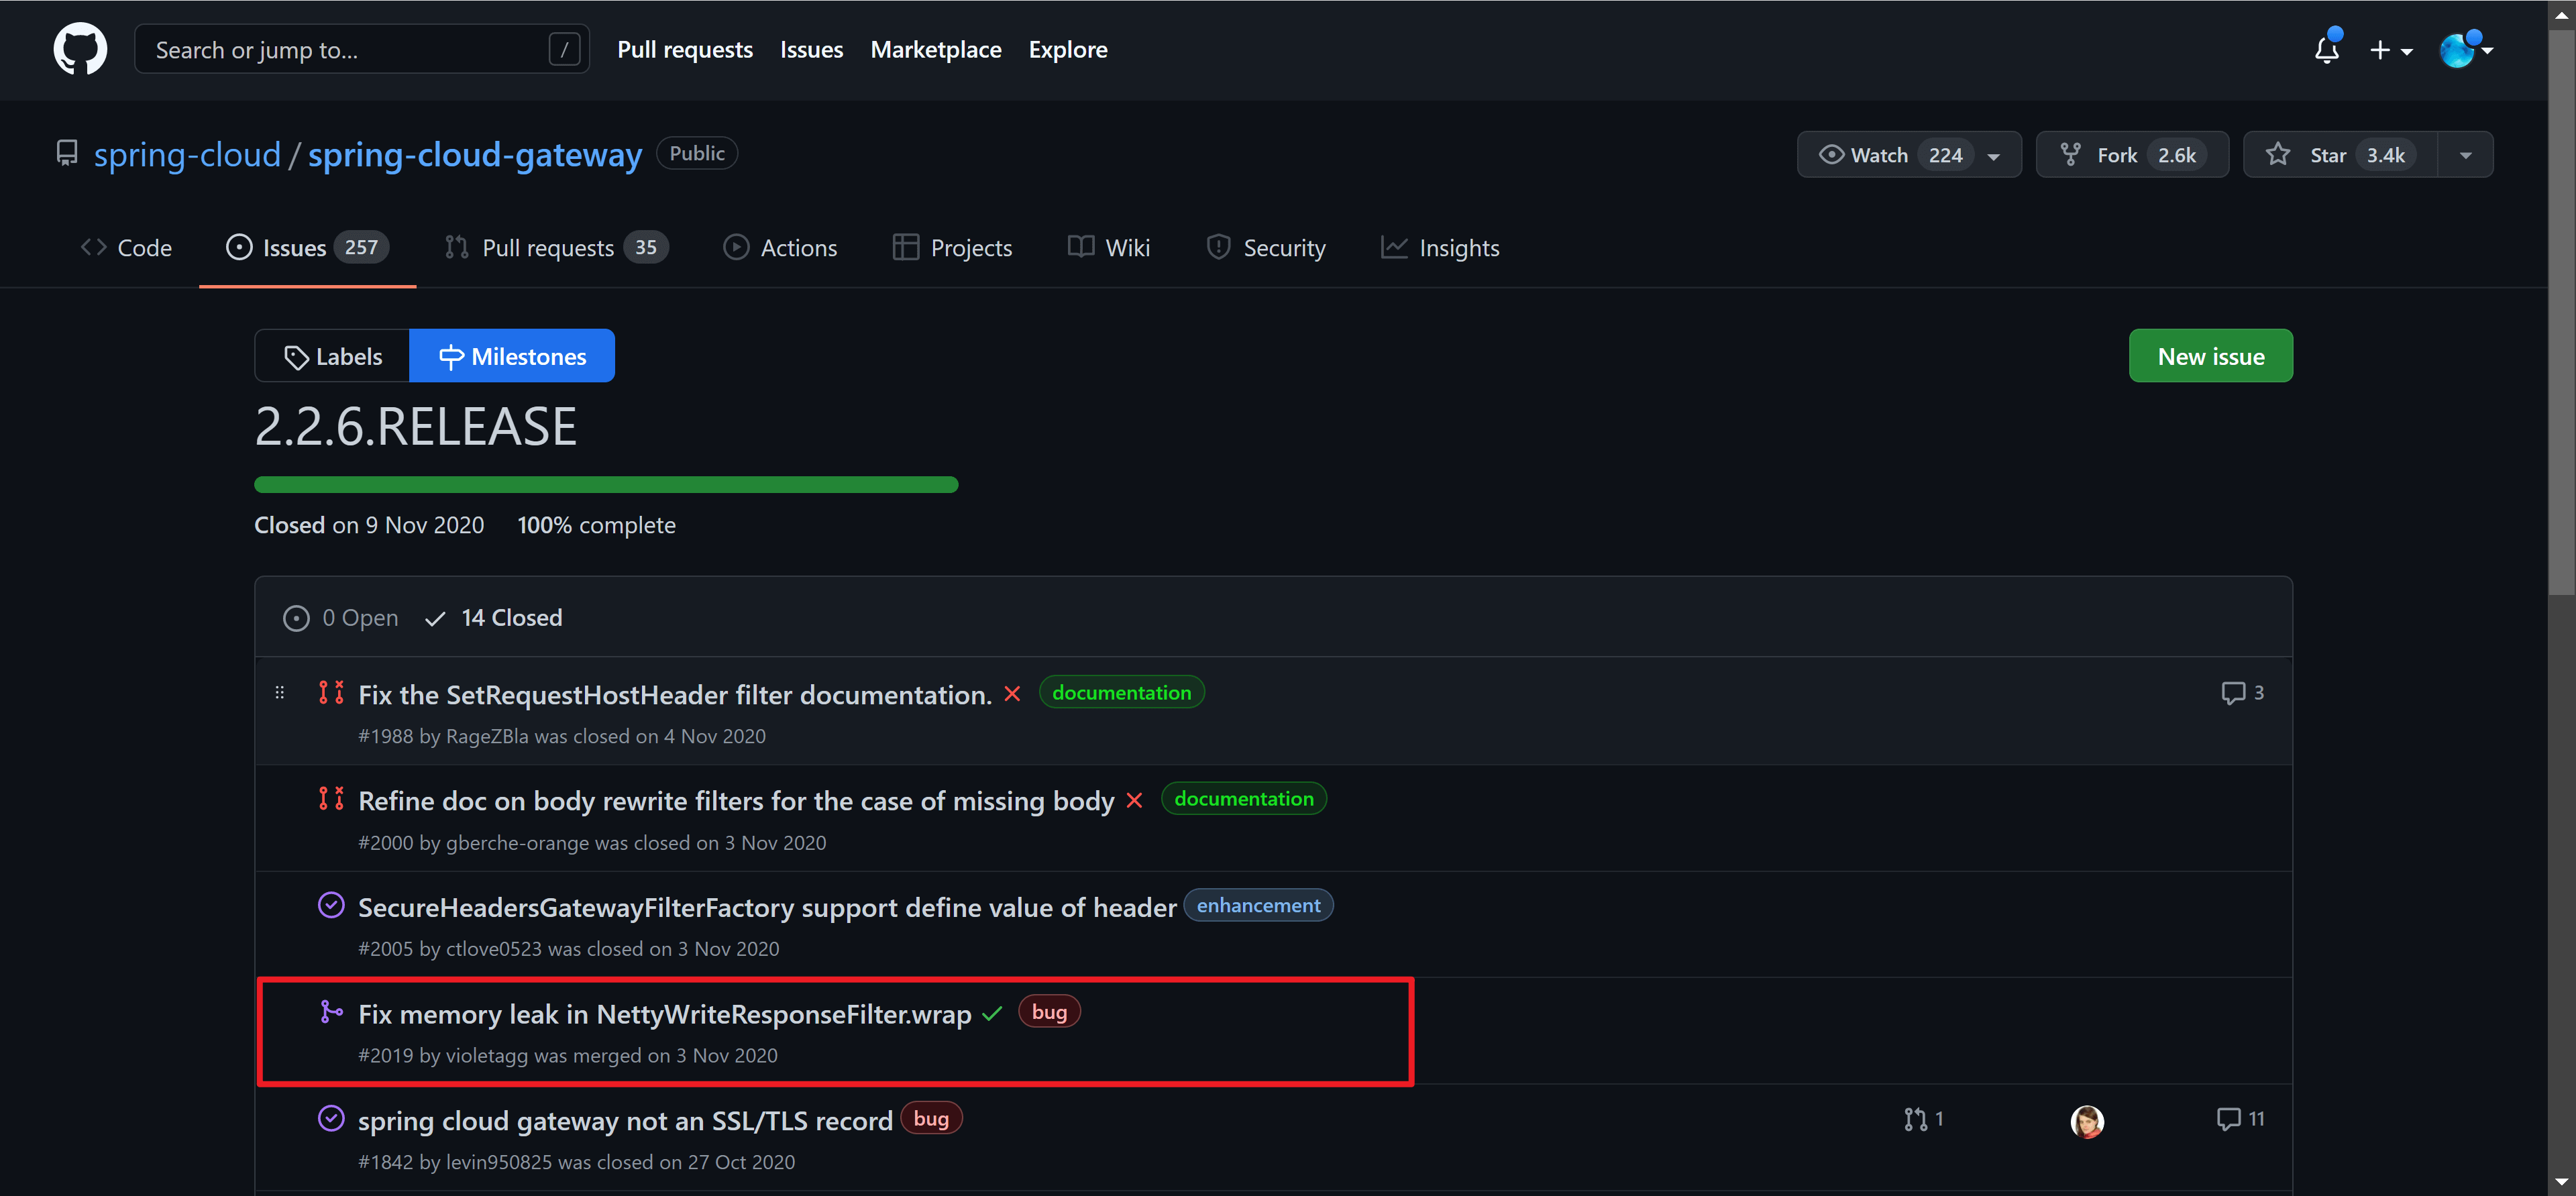Switch to the Pull requests repo tab
The height and width of the screenshot is (1196, 2576).
click(547, 248)
